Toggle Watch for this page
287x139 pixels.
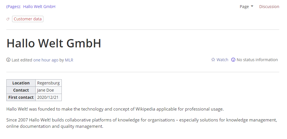[x=222, y=60]
